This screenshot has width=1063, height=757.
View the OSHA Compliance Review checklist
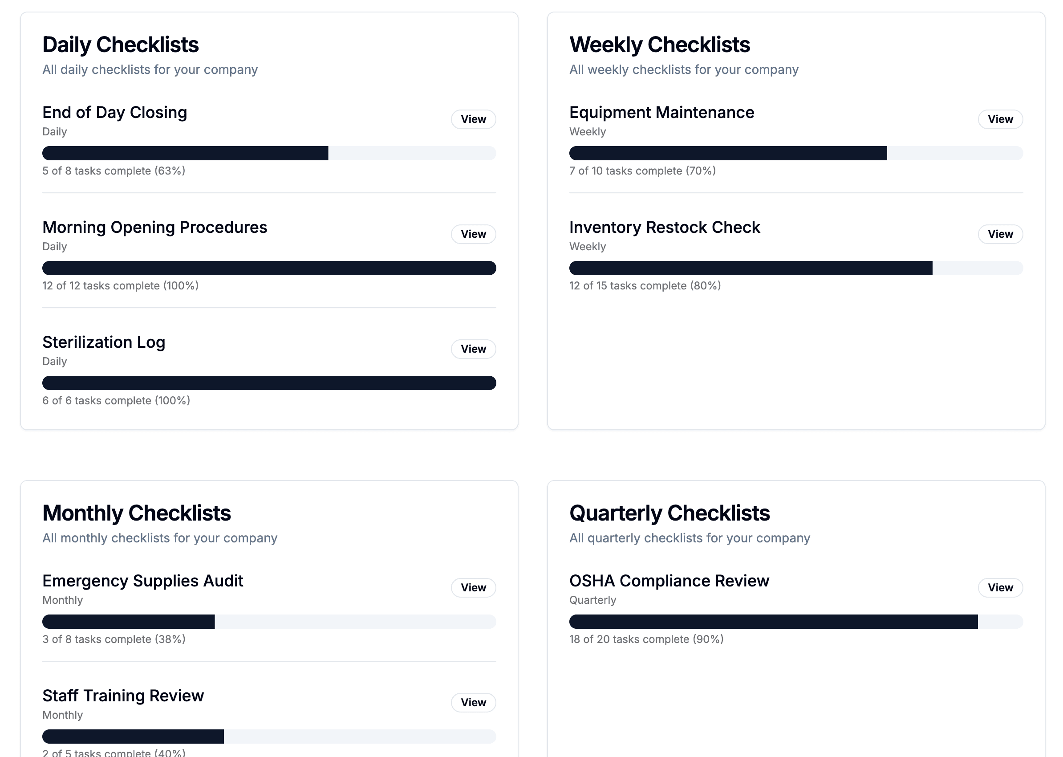click(1000, 588)
